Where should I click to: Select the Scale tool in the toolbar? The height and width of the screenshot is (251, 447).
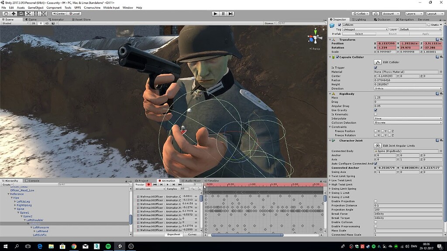[28, 14]
